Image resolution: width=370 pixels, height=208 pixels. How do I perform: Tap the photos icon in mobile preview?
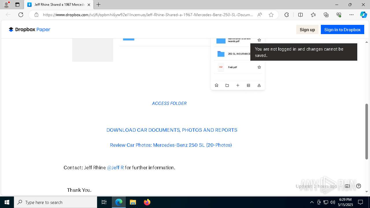coord(248,85)
